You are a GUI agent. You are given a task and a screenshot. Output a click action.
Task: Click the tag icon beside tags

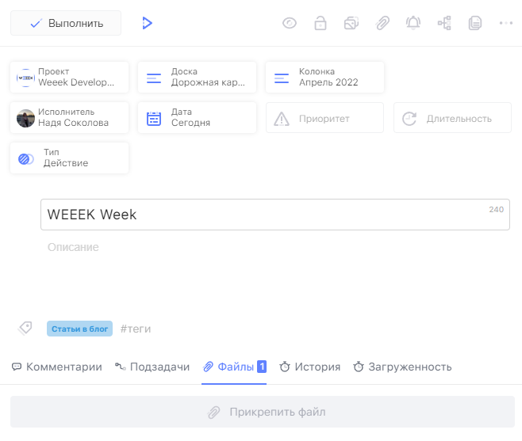click(25, 328)
